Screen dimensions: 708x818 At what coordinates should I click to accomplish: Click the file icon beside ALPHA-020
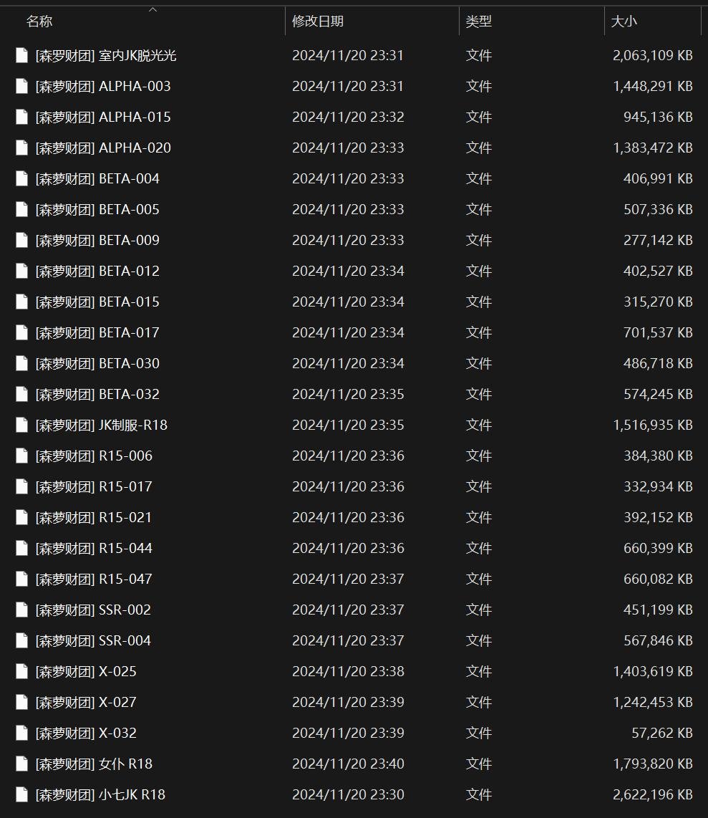[x=22, y=148]
